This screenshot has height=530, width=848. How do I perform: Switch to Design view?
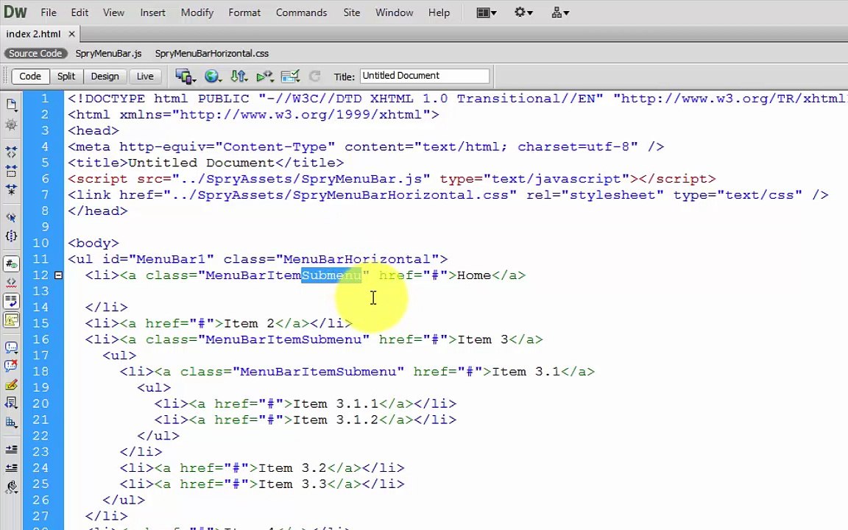point(105,77)
